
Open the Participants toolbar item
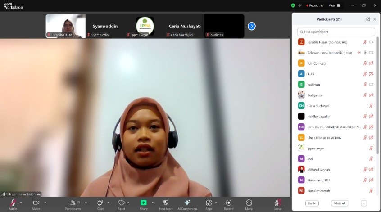[x=73, y=203]
